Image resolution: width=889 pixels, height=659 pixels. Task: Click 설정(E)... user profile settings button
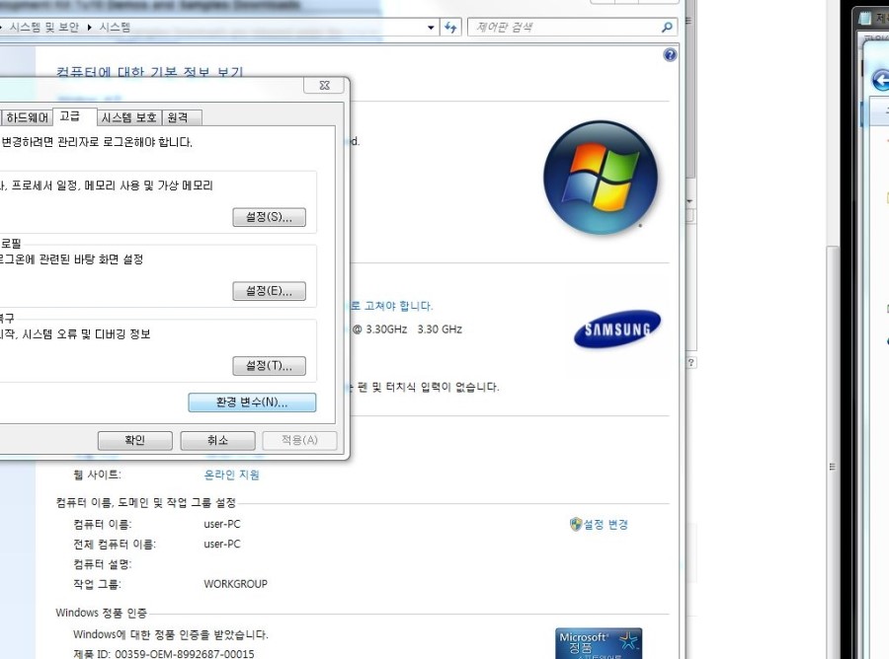point(269,291)
